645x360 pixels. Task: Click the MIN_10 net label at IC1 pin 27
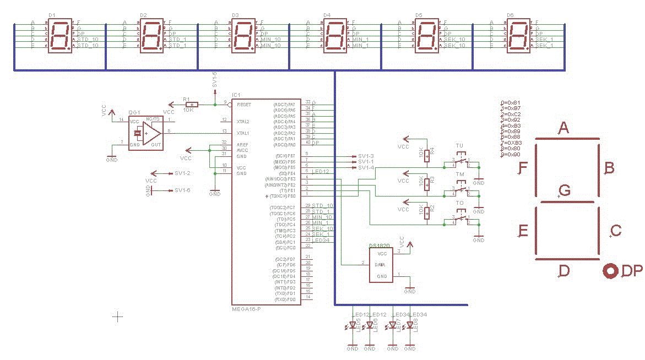(x=322, y=217)
